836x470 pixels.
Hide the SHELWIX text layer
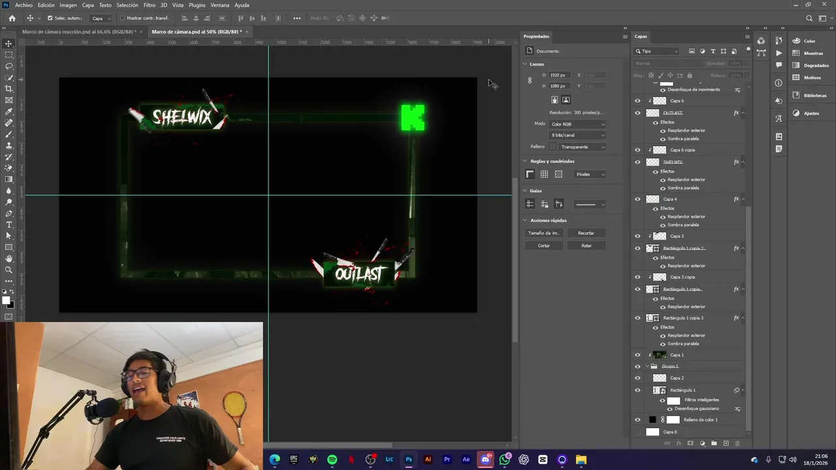(x=637, y=162)
